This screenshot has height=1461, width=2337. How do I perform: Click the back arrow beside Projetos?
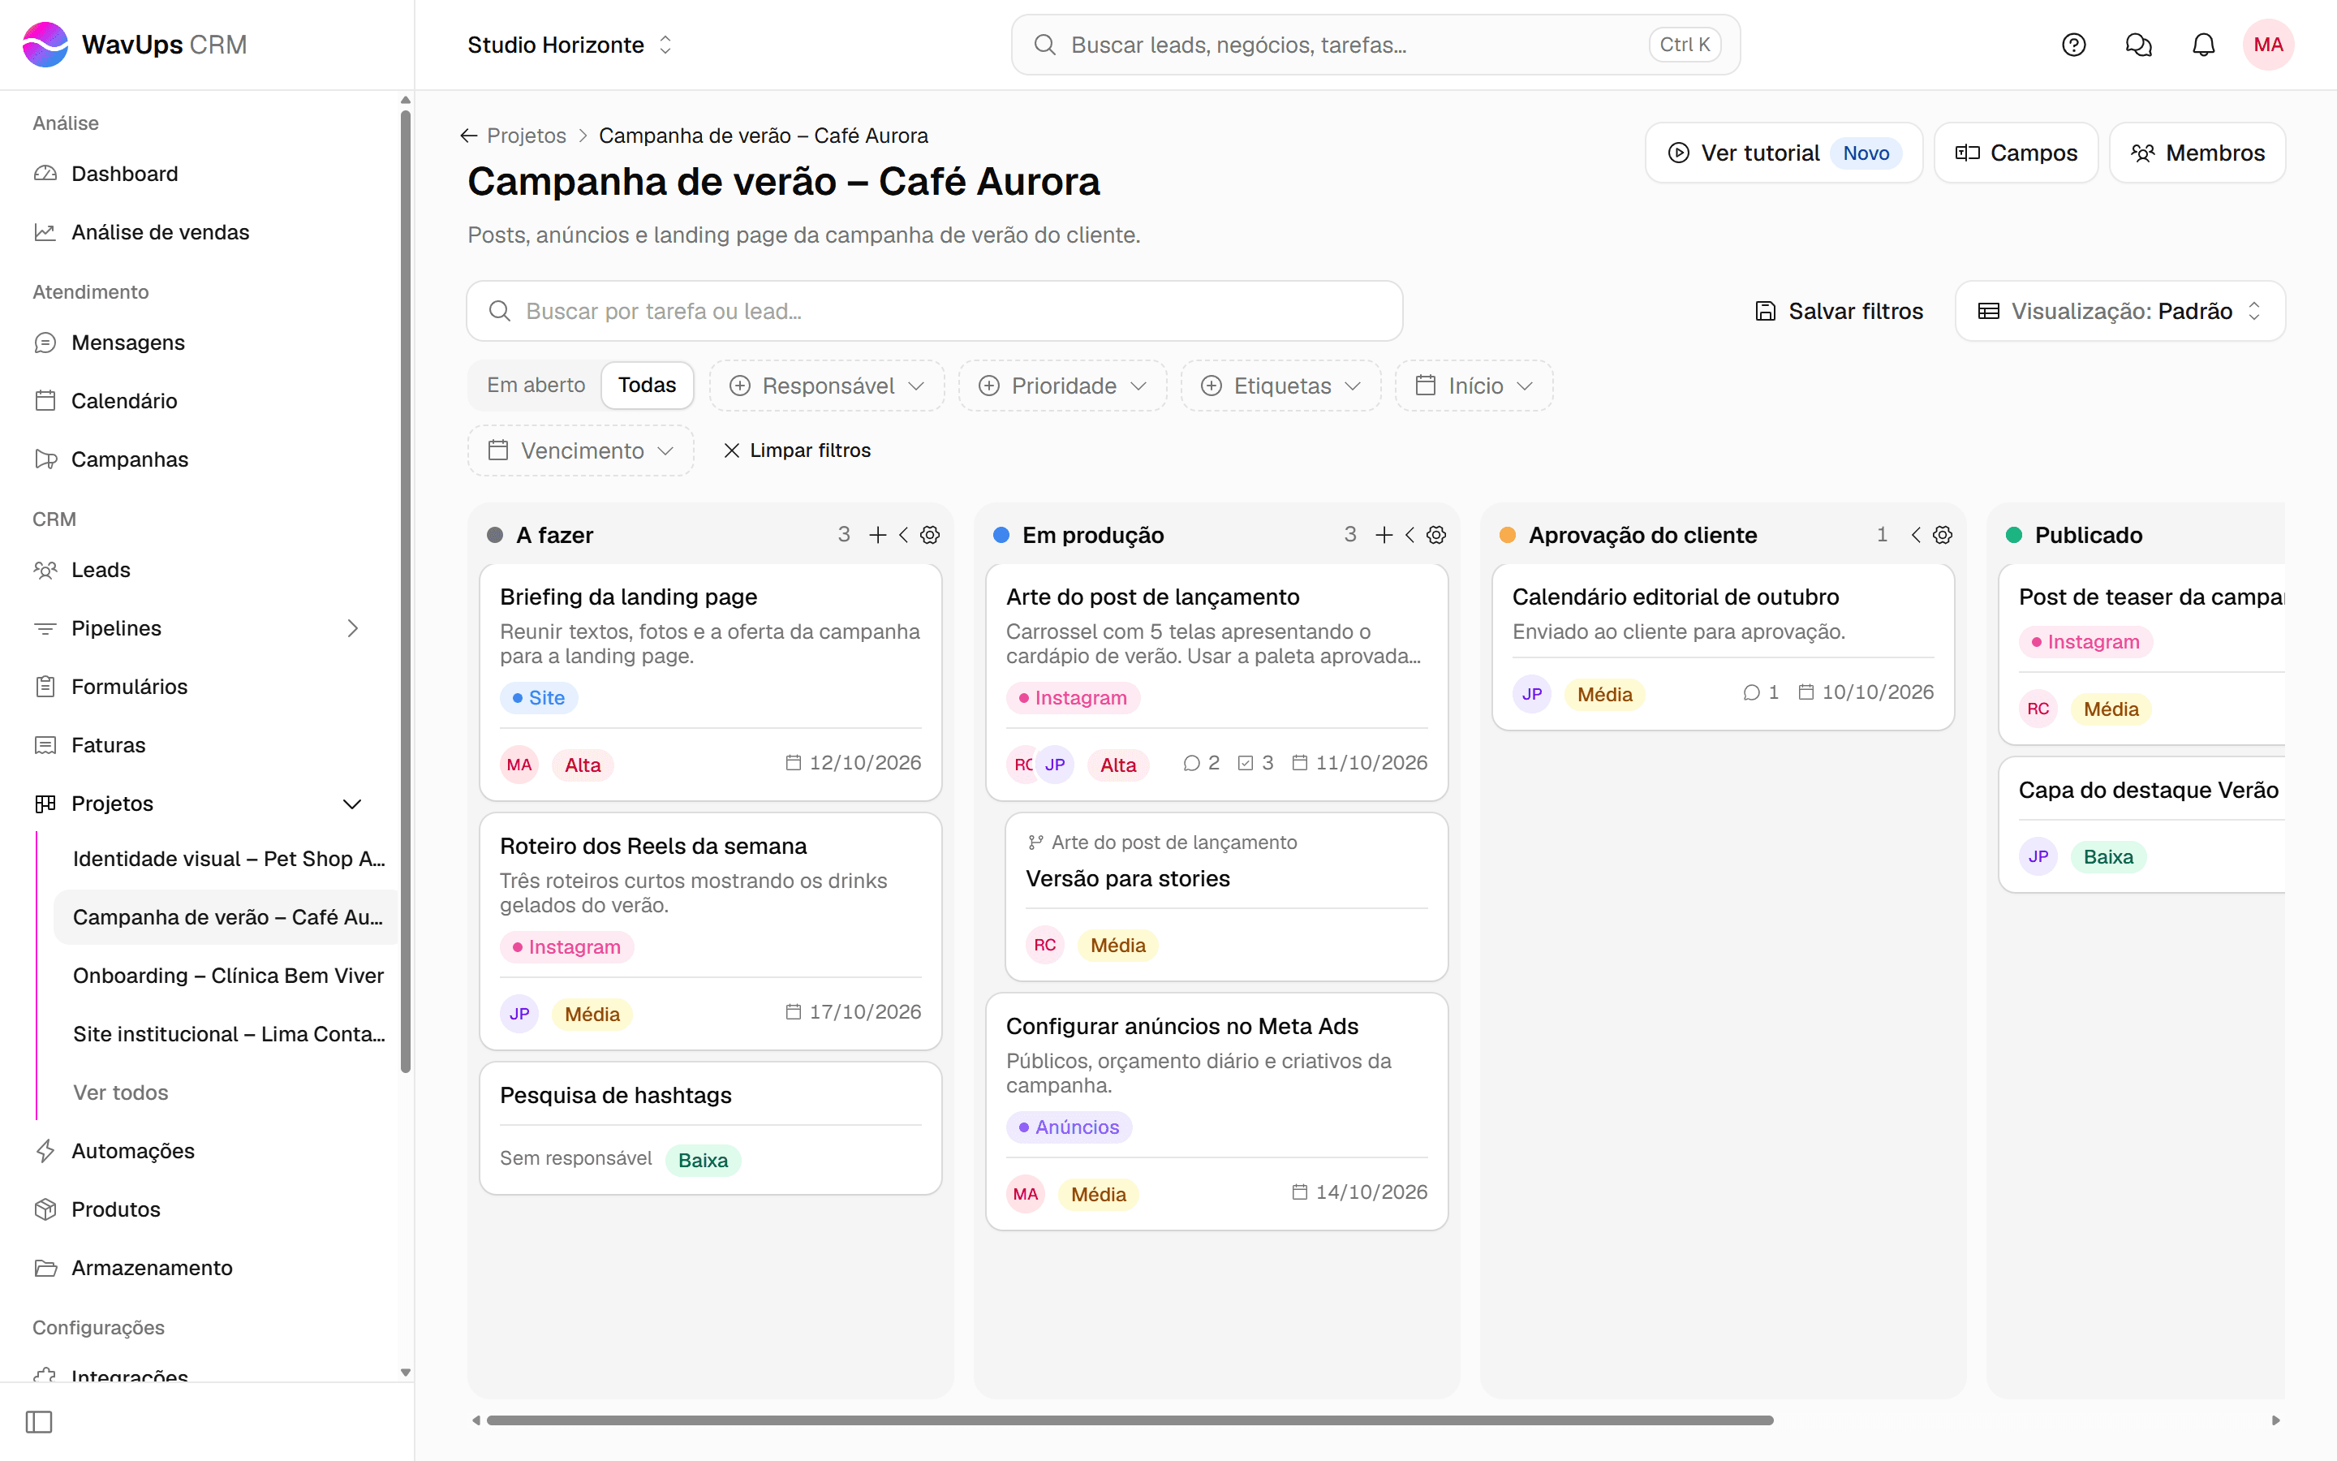[469, 136]
